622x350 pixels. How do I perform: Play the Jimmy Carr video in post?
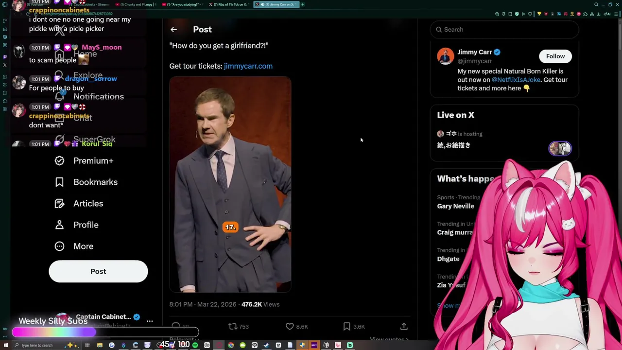pyautogui.click(x=230, y=185)
